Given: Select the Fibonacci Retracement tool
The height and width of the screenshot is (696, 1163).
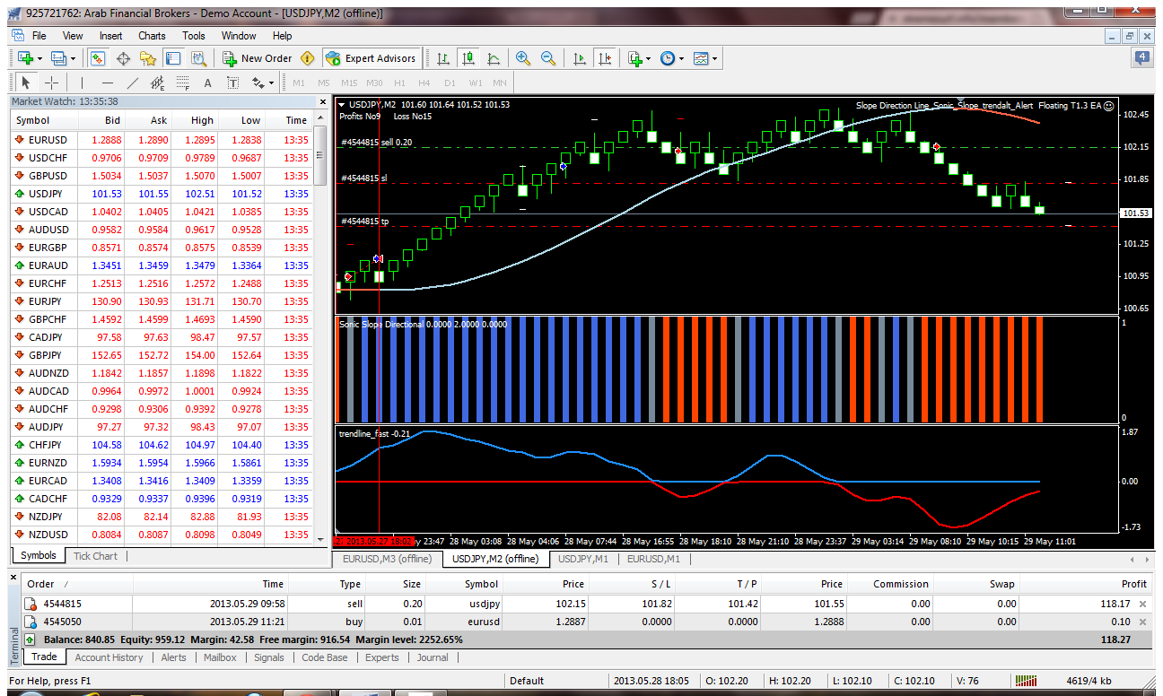Looking at the screenshot, I should [183, 83].
